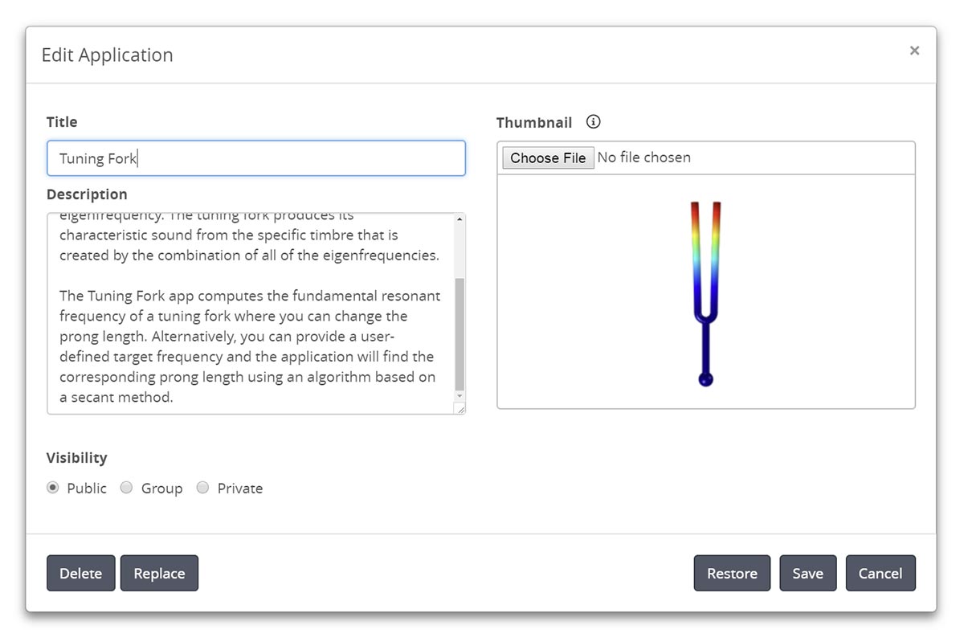Viewport: 964px width, 642px height.
Task: Click the 'Public' radio label text
Action: click(87, 488)
